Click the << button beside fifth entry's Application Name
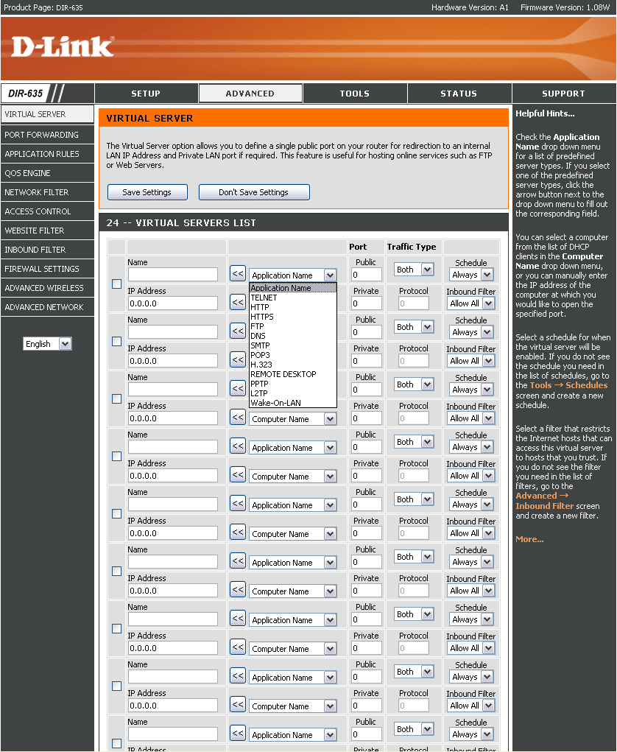The height and width of the screenshot is (752, 617). click(x=238, y=504)
